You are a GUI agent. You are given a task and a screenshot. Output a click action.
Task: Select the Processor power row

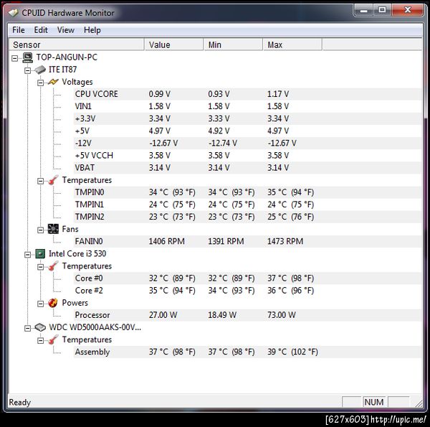248,315
